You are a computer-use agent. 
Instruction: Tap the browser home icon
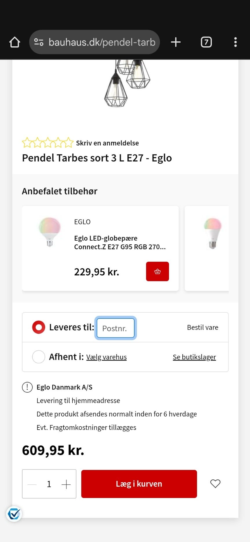tap(15, 42)
